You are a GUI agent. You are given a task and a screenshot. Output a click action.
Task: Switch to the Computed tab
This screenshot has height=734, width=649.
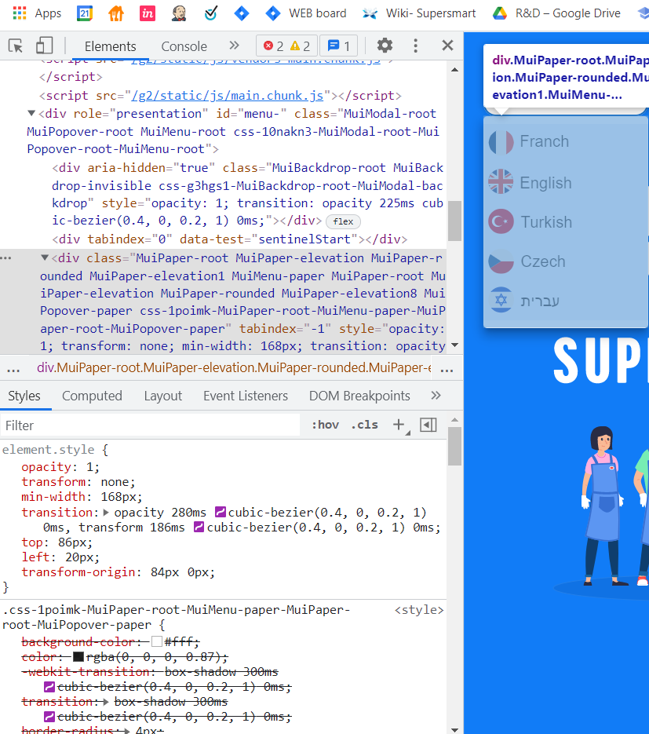[92, 396]
